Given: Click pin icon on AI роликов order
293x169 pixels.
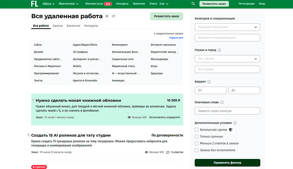Looking at the screenshot, I should 28,135.
